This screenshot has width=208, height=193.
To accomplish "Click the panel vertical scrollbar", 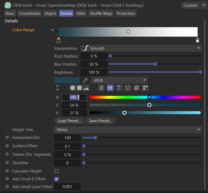I will 205,104.
